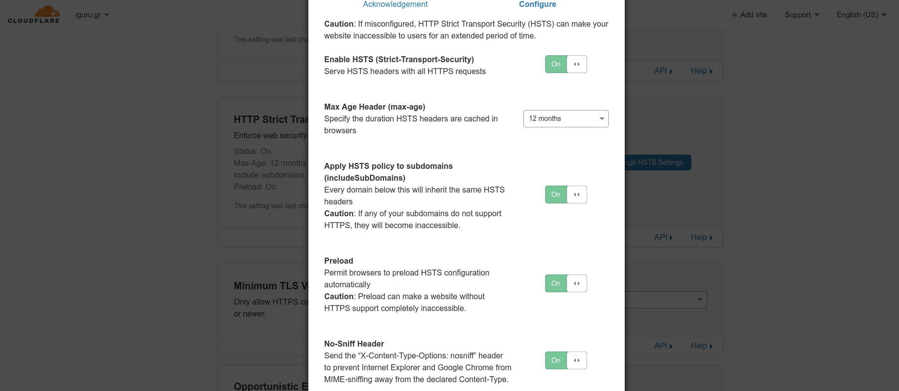
Task: Expand API in the Minimum TLS card
Action: coord(663,346)
